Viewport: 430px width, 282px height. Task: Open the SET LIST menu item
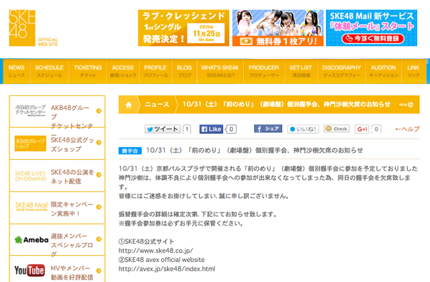pos(301,71)
